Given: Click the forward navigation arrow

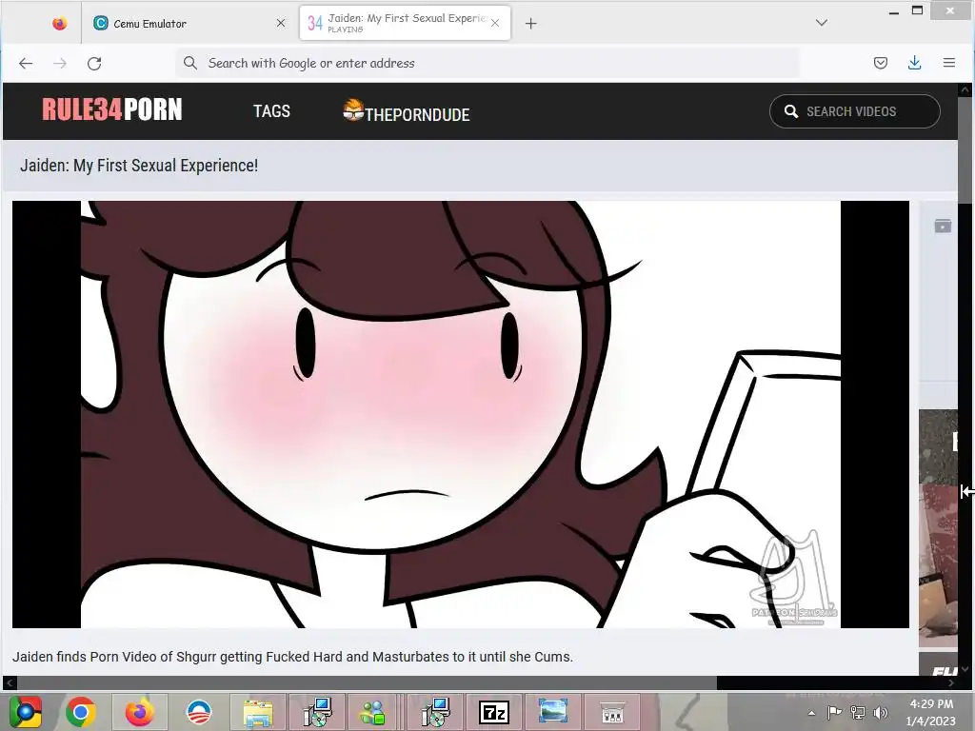Looking at the screenshot, I should click(x=60, y=64).
